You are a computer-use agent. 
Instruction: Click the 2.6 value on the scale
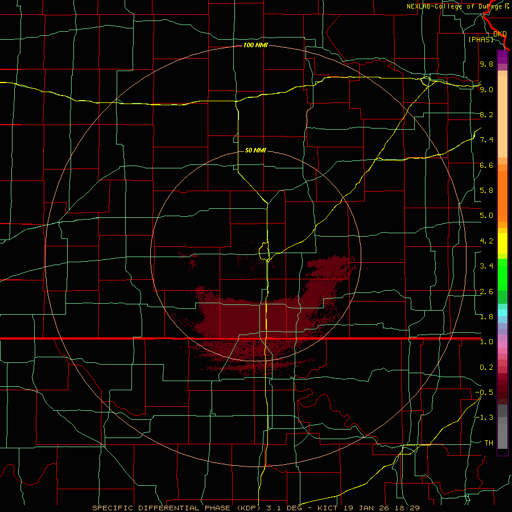(x=486, y=292)
